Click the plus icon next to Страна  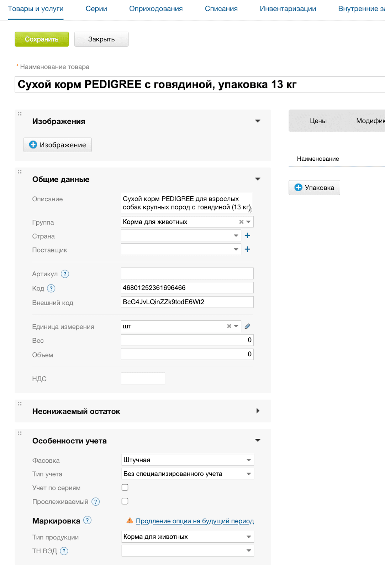[x=248, y=235]
